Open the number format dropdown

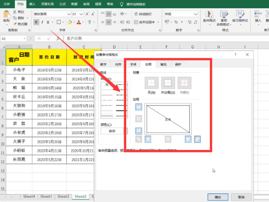[x=196, y=14]
